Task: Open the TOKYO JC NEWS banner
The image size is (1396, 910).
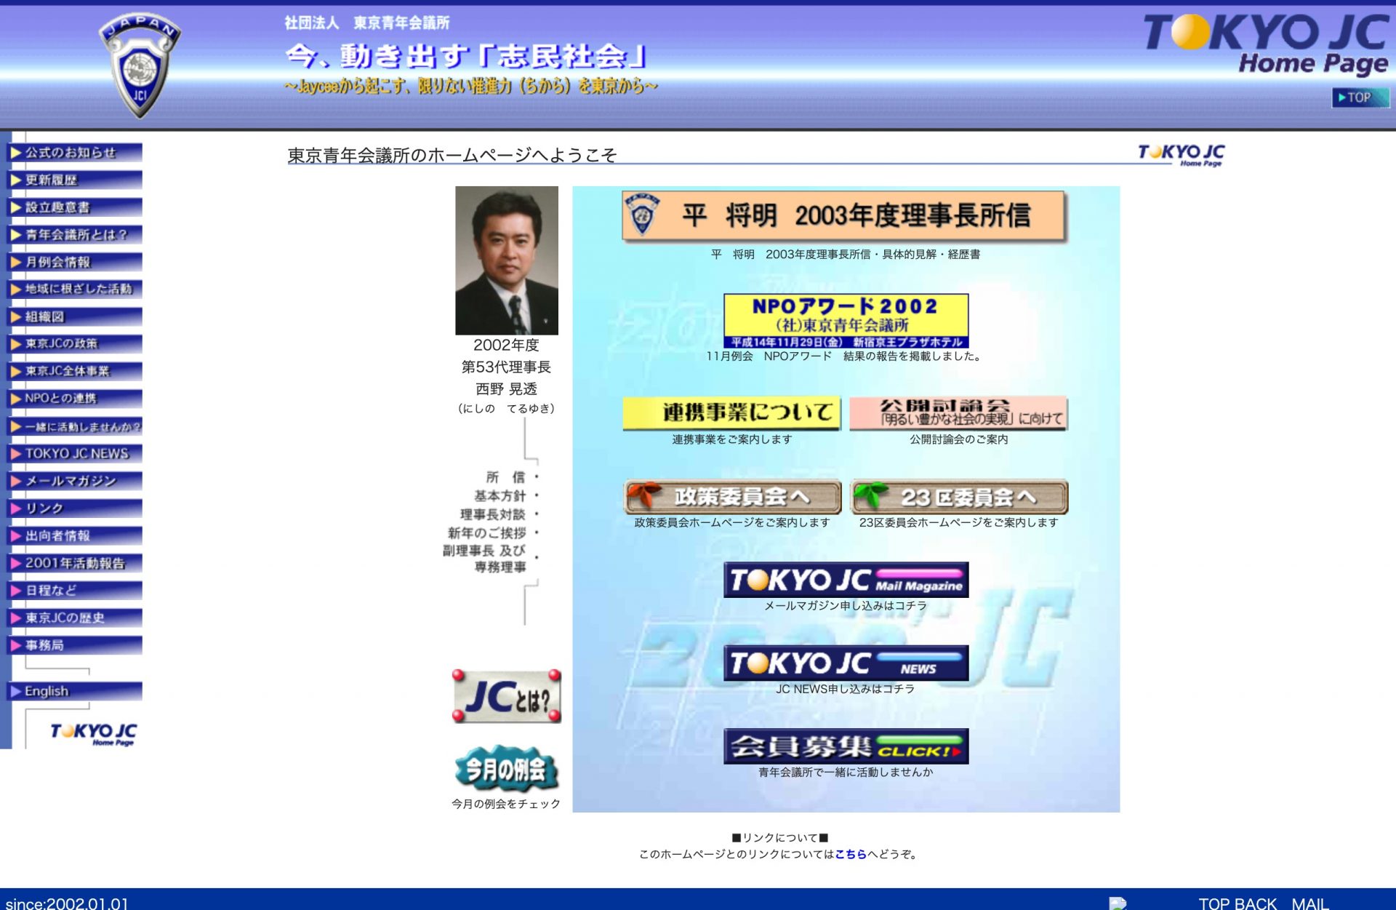Action: [846, 663]
